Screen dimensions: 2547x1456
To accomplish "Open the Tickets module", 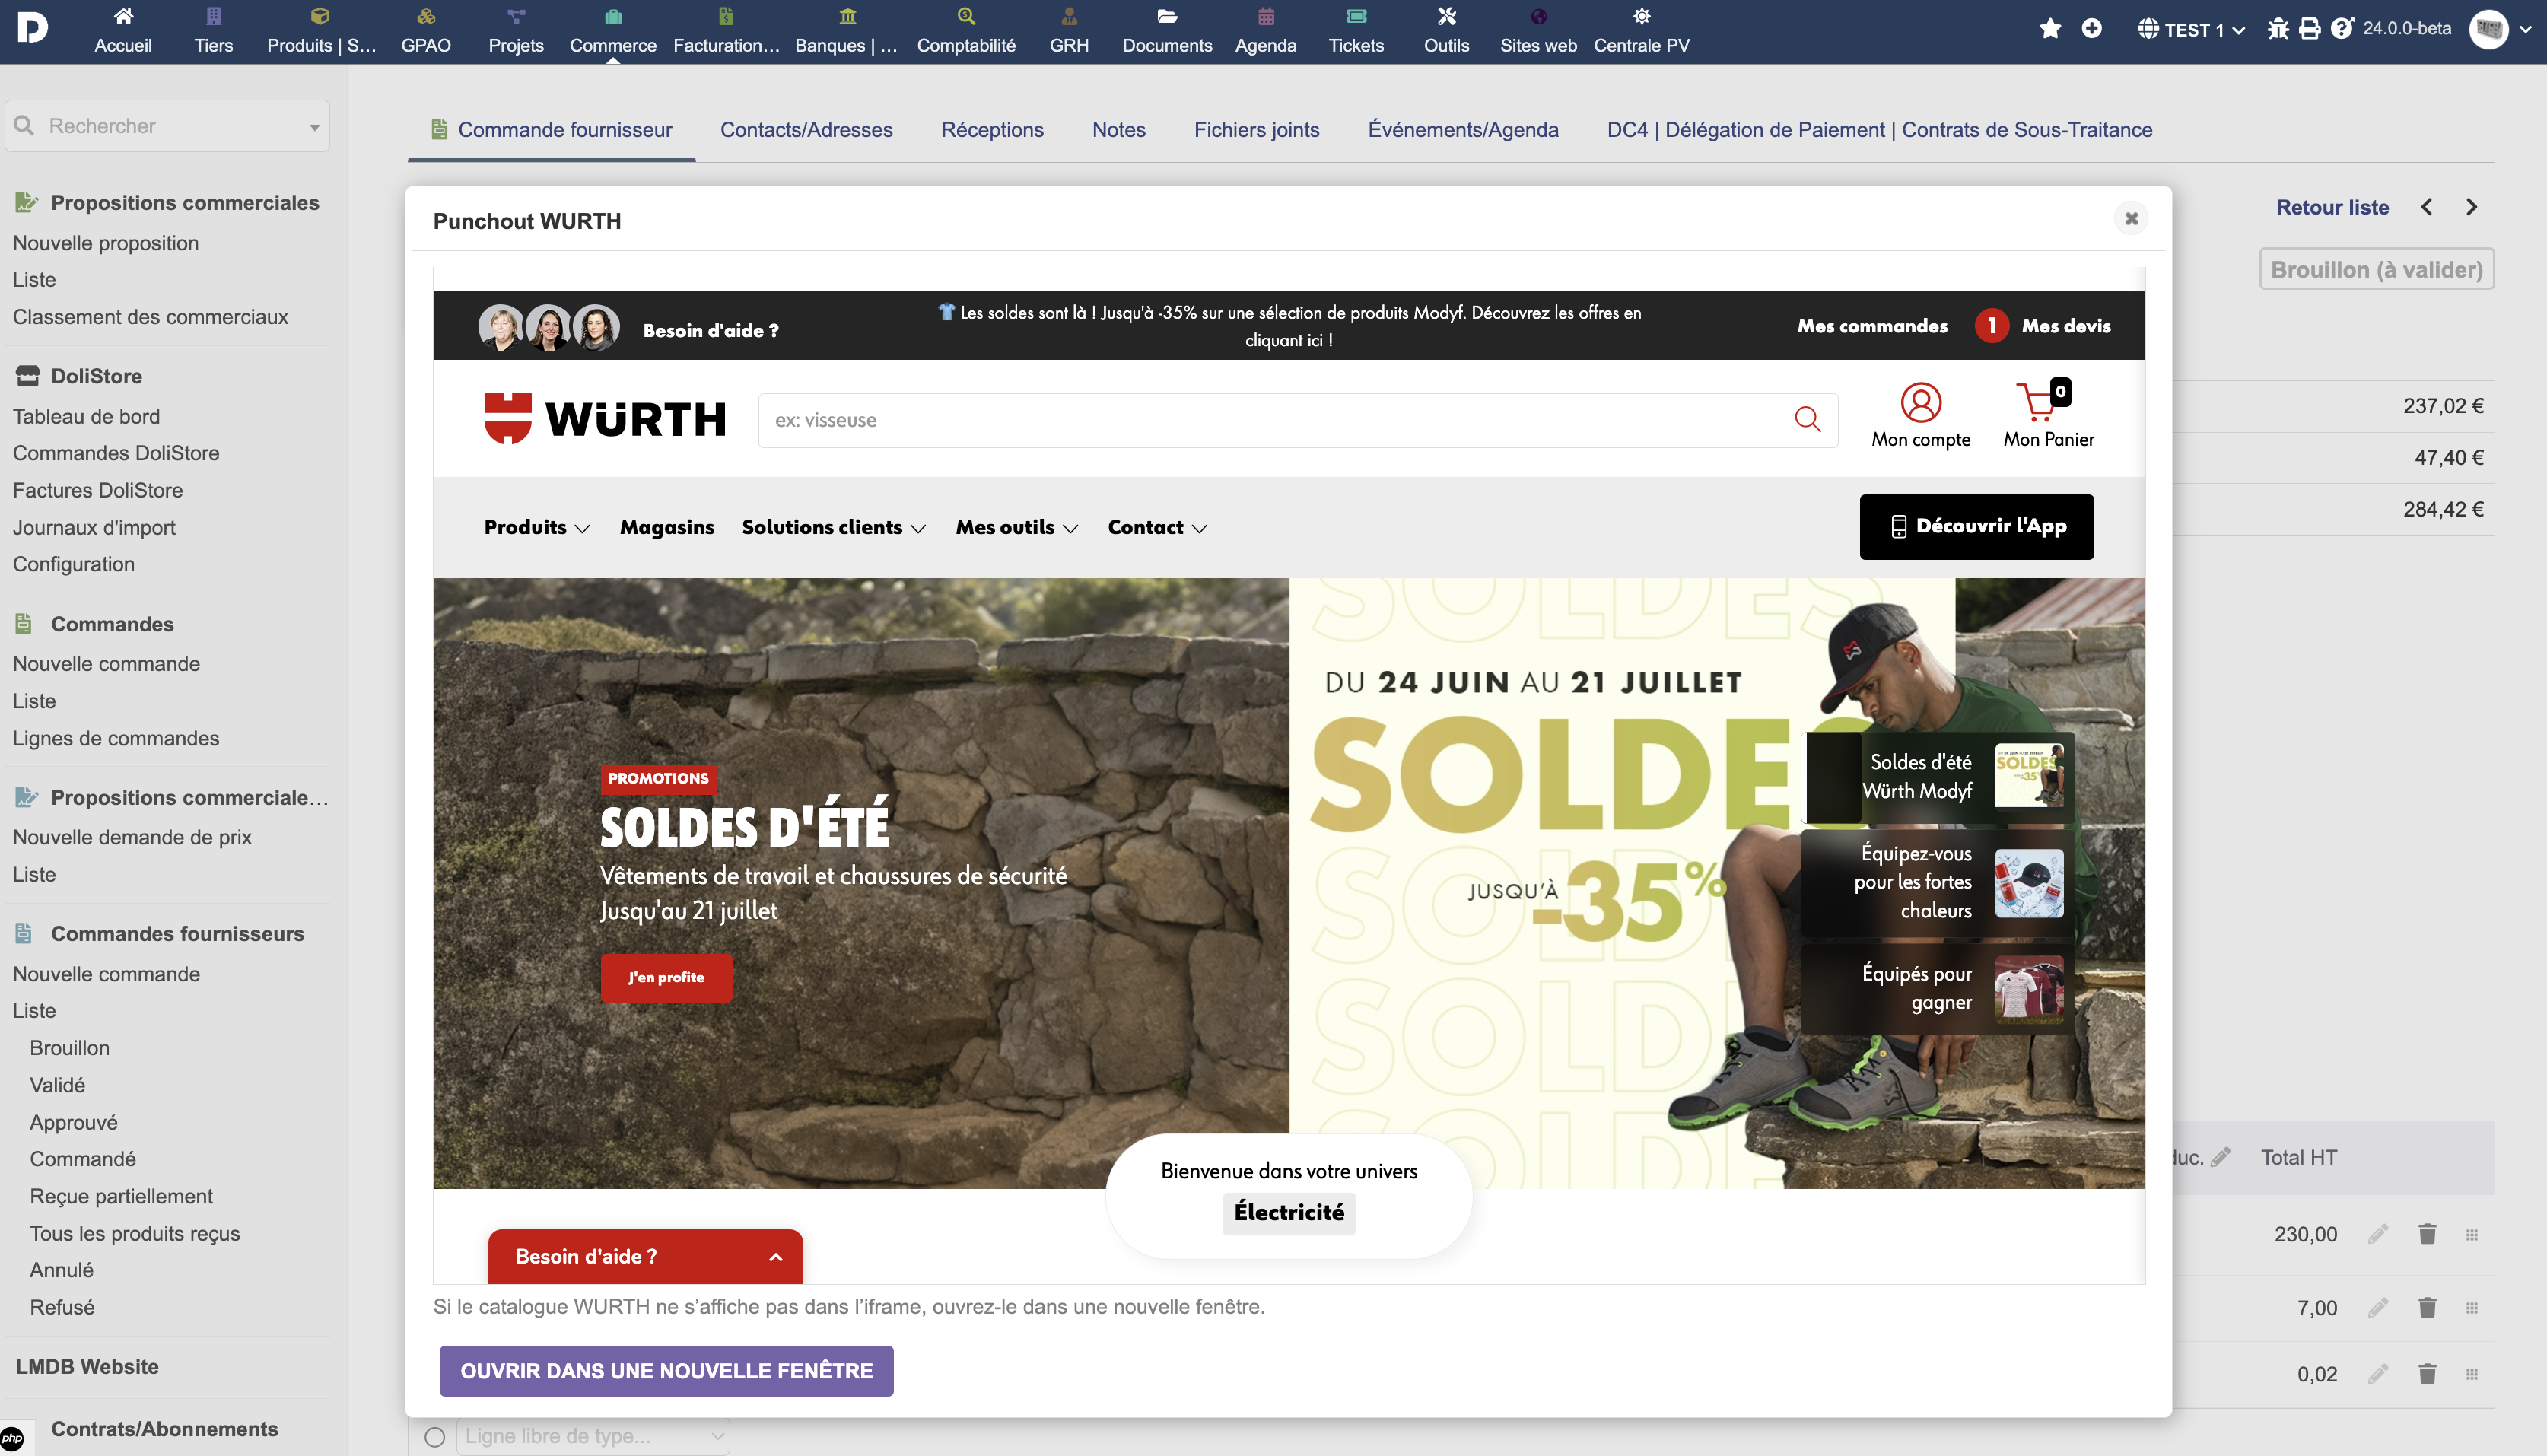I will 1356,31.
